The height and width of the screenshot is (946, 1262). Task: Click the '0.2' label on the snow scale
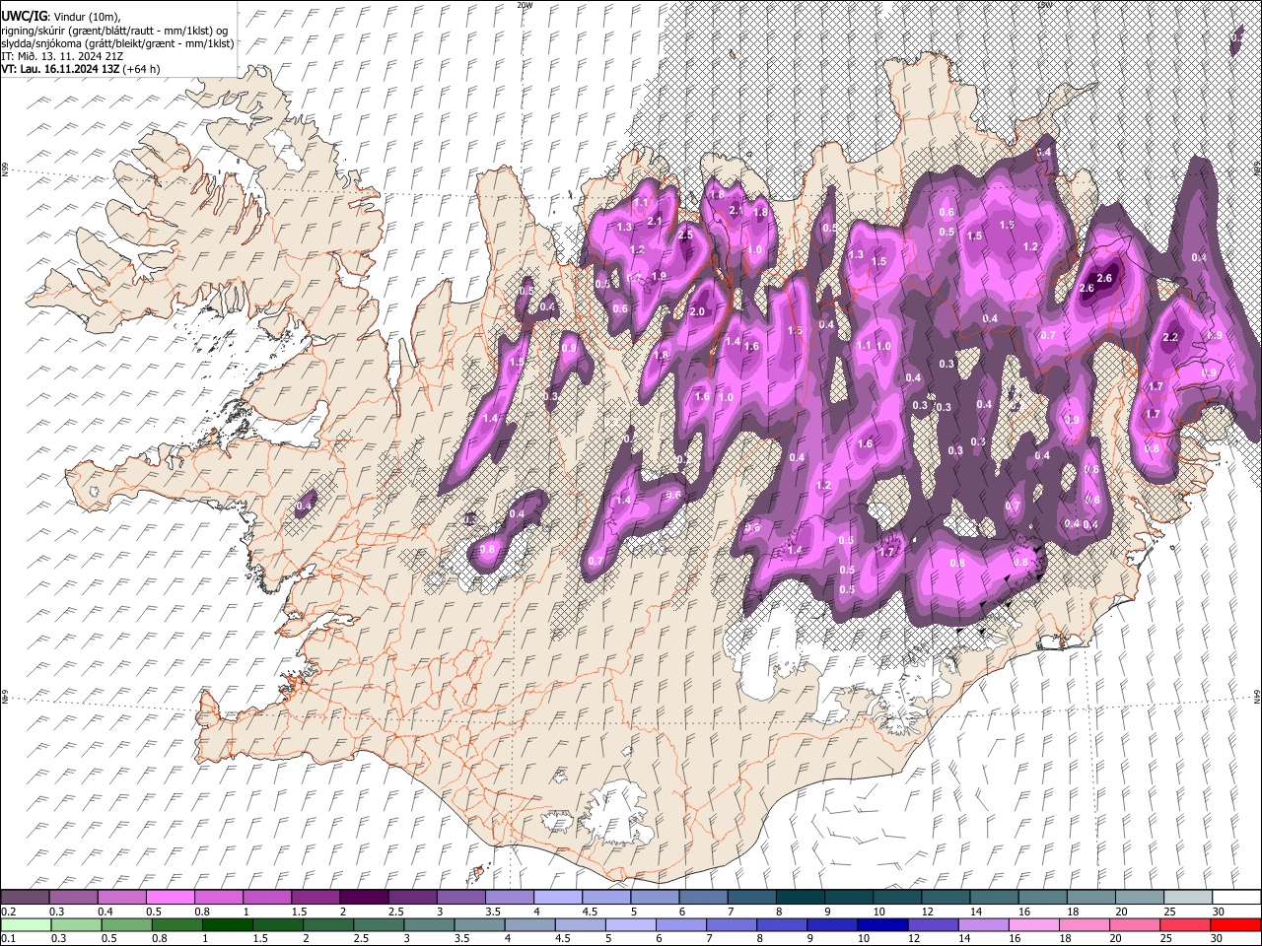pyautogui.click(x=7, y=912)
